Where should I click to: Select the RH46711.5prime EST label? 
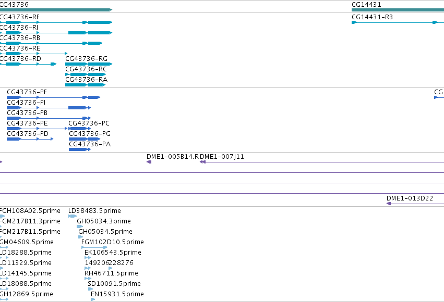tap(111, 273)
